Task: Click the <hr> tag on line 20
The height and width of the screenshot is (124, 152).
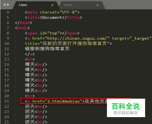Action: pos(30,96)
